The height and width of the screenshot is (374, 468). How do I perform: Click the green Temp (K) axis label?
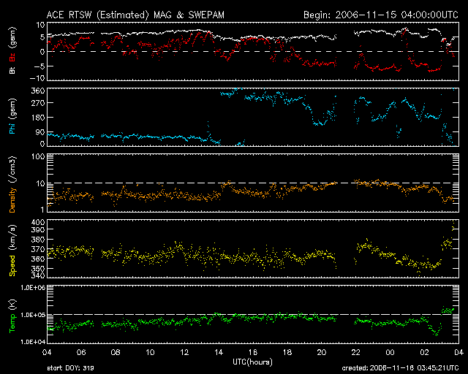pyautogui.click(x=12, y=315)
